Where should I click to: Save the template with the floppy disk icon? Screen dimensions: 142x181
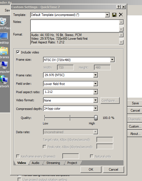[114, 15]
